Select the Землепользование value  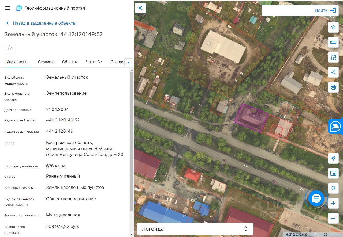pyautogui.click(x=66, y=93)
